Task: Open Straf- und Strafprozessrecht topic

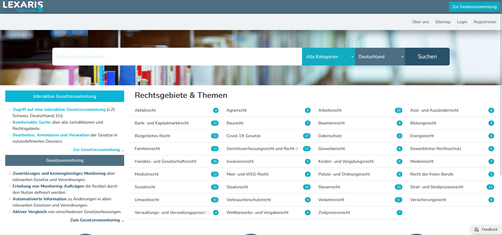Action: 437,187
